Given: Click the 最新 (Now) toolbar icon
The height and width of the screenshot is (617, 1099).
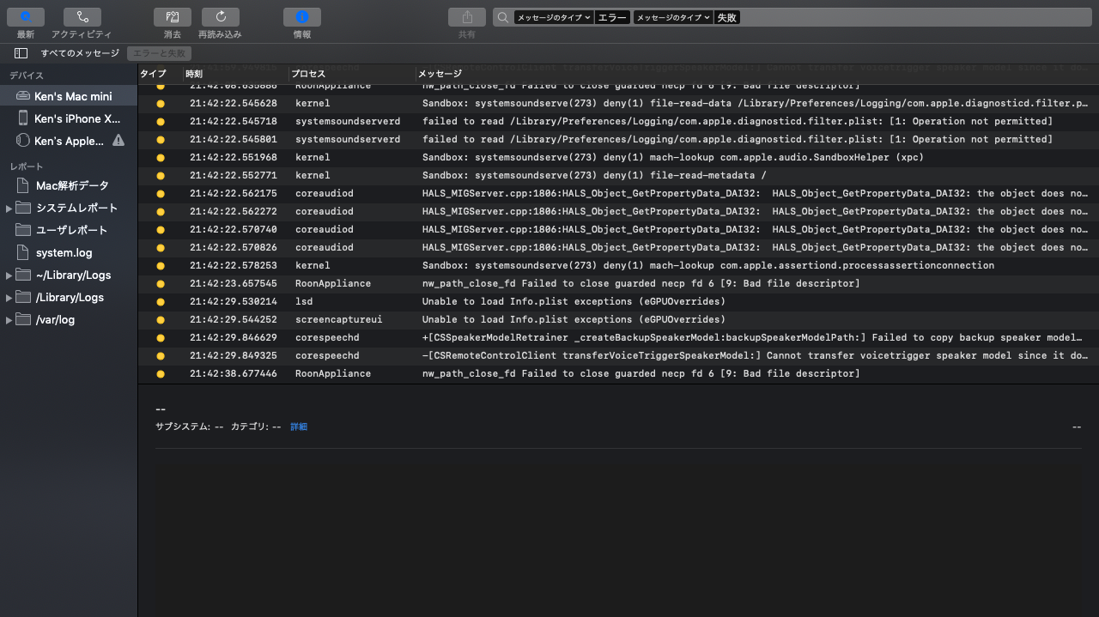Looking at the screenshot, I should tap(26, 17).
